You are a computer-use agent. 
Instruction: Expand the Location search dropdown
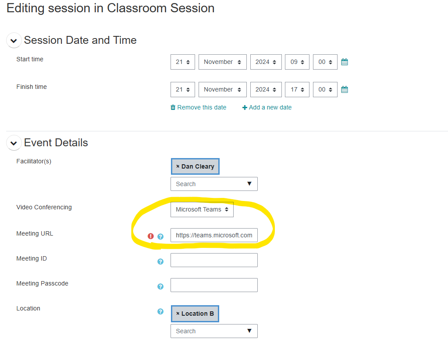[x=249, y=331]
